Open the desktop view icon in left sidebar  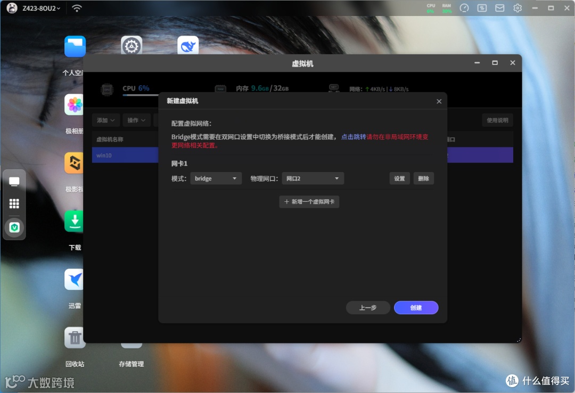14,181
